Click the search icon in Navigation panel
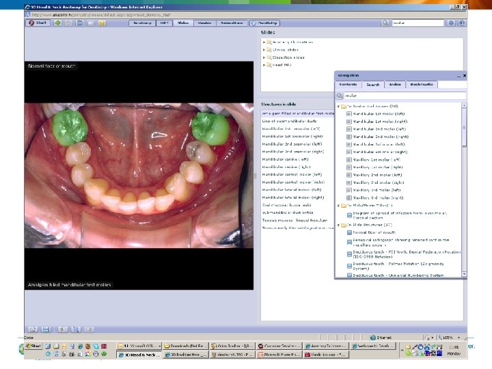The image size is (492, 369). [x=339, y=96]
